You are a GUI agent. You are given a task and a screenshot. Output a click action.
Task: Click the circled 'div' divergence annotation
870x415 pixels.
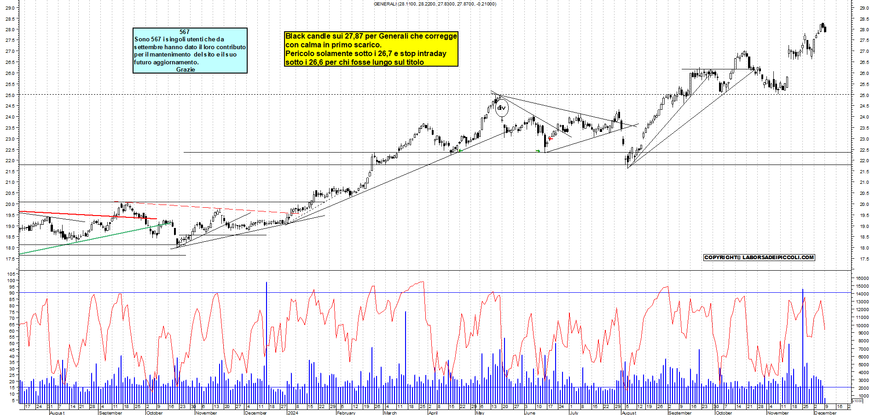501,108
